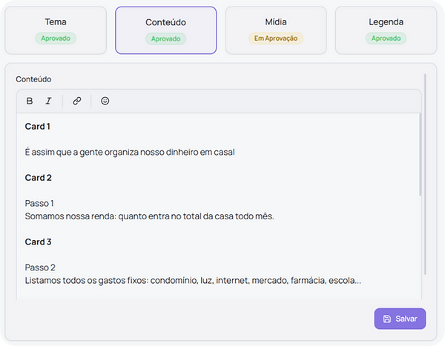Open the emoji picker icon
The image size is (445, 346).
(x=105, y=101)
